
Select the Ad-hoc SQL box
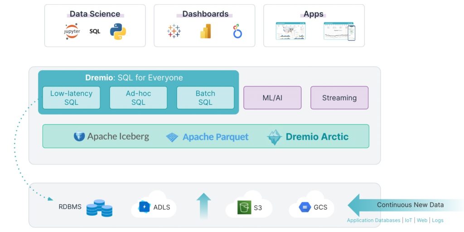[x=138, y=98]
